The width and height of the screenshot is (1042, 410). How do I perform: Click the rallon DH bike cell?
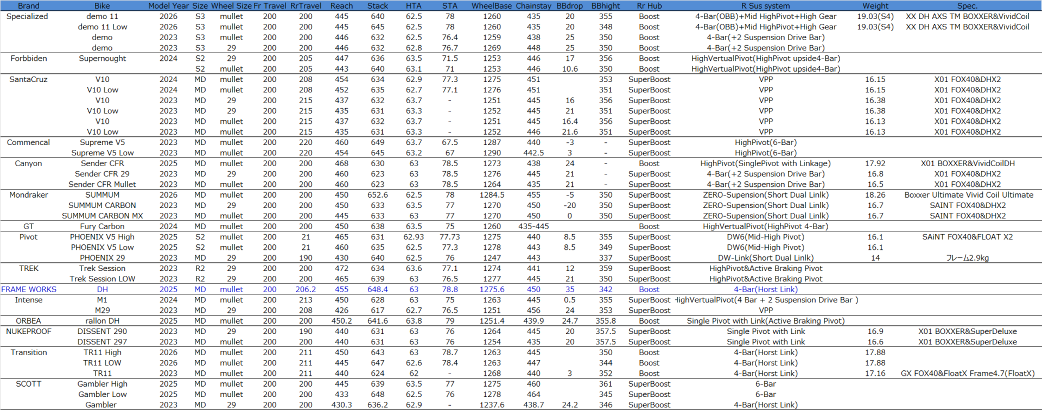click(x=102, y=321)
